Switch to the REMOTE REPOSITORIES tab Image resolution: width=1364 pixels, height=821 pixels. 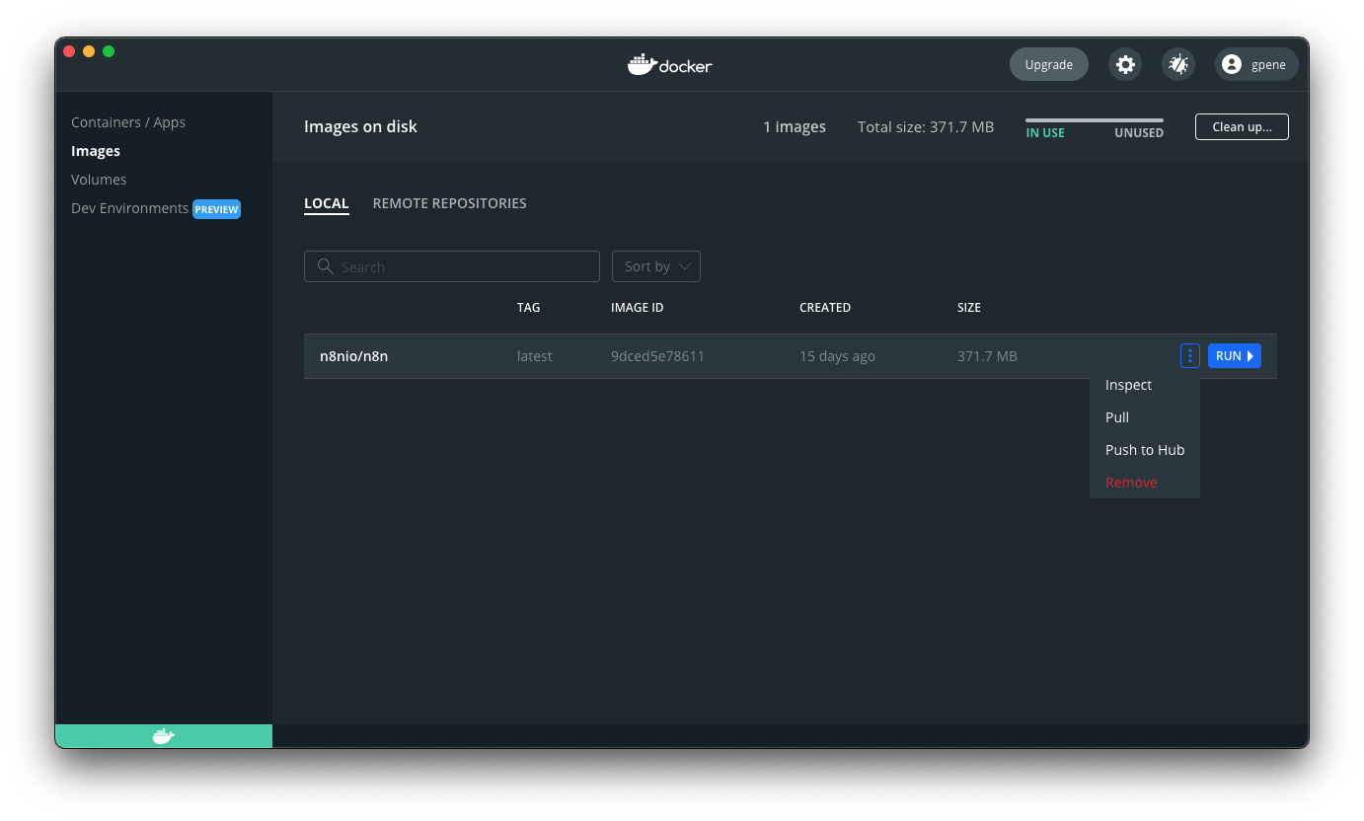(449, 203)
